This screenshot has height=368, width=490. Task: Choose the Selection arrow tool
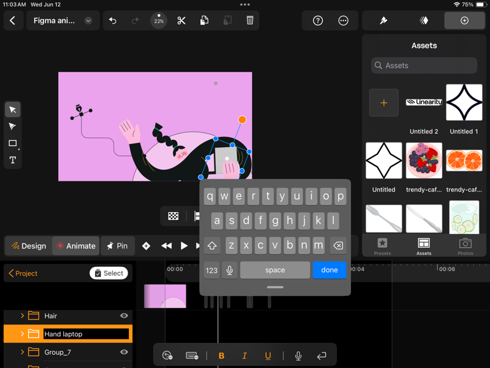[x=13, y=109]
